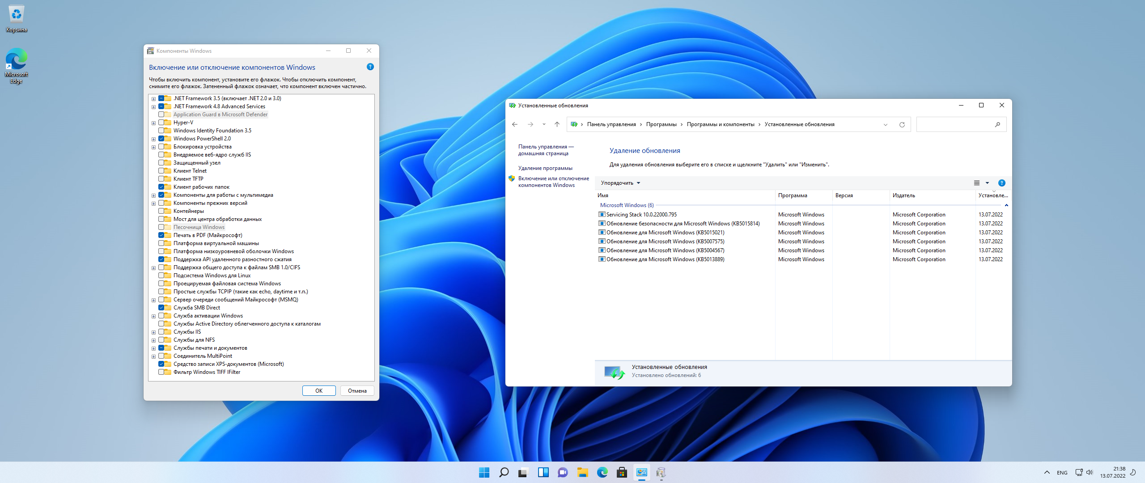Click the KB5015814 security update row icon

[602, 224]
